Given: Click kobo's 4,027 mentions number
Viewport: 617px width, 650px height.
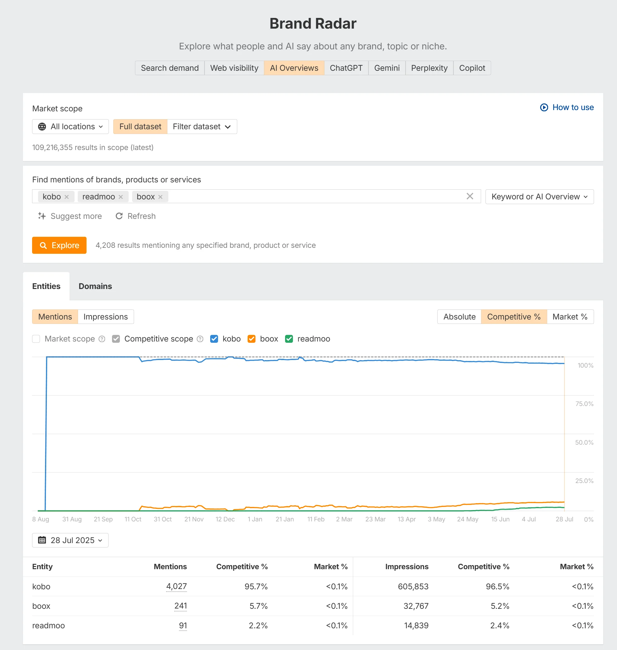Looking at the screenshot, I should (176, 586).
